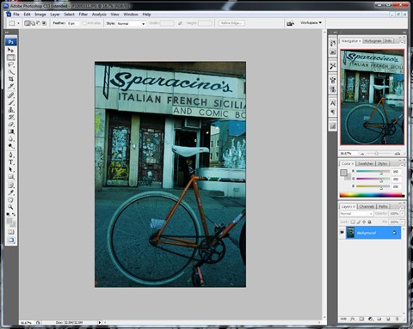Open the Tool Presets dock icon
The width and height of the screenshot is (413, 329).
(x=333, y=66)
